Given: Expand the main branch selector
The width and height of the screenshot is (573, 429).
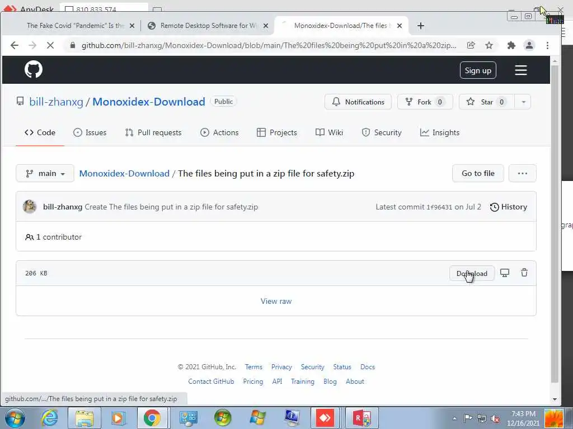Looking at the screenshot, I should pyautogui.click(x=45, y=173).
